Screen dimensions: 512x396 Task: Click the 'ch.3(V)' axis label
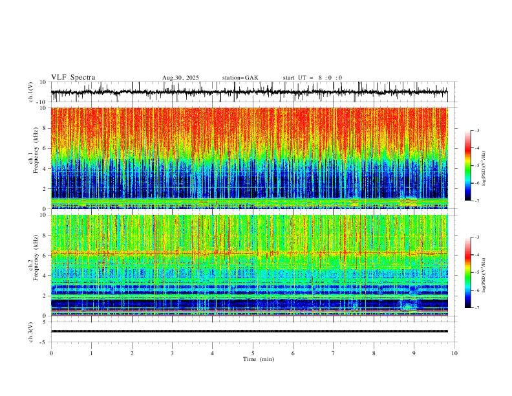pos(31,332)
